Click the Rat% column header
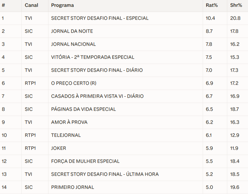This screenshot has height=194, width=248. pos(211,5)
